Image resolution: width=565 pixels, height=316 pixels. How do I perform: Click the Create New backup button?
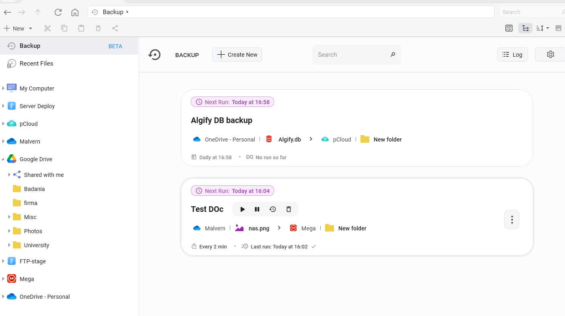click(237, 54)
